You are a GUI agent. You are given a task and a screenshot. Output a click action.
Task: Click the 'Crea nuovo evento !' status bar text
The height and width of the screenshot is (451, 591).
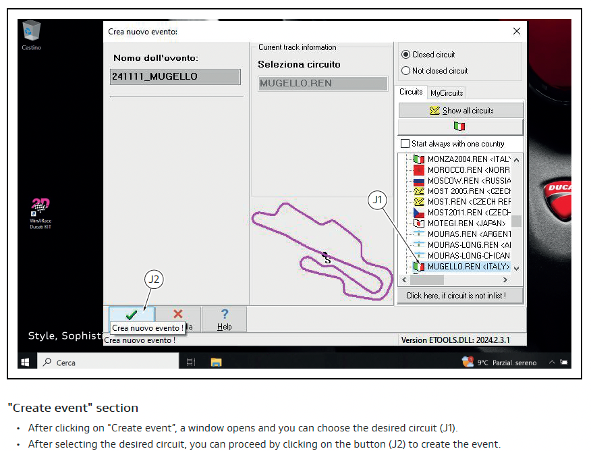pyautogui.click(x=140, y=340)
